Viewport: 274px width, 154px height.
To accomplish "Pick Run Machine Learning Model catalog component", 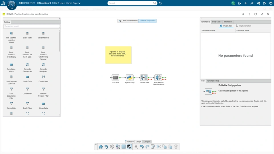I will click(x=11, y=37).
